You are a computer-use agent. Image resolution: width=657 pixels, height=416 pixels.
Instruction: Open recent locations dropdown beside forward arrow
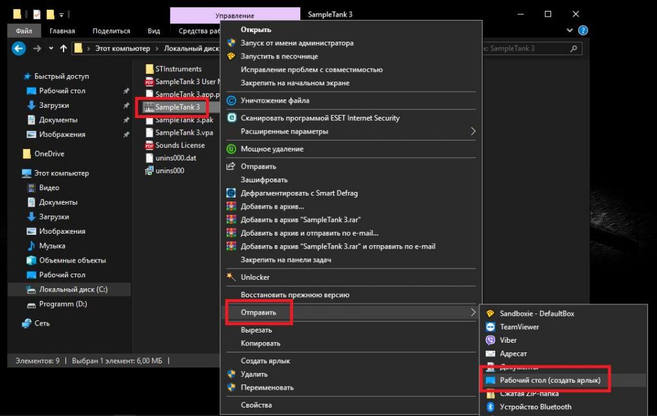[x=51, y=49]
